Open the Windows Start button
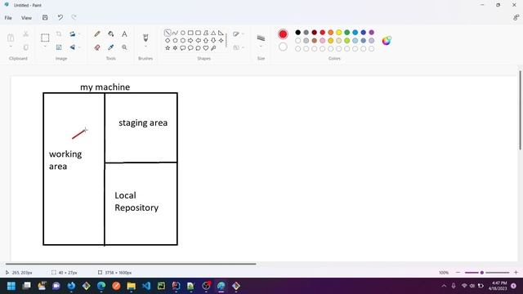Viewport: 523px width, 294px height. click(x=11, y=286)
